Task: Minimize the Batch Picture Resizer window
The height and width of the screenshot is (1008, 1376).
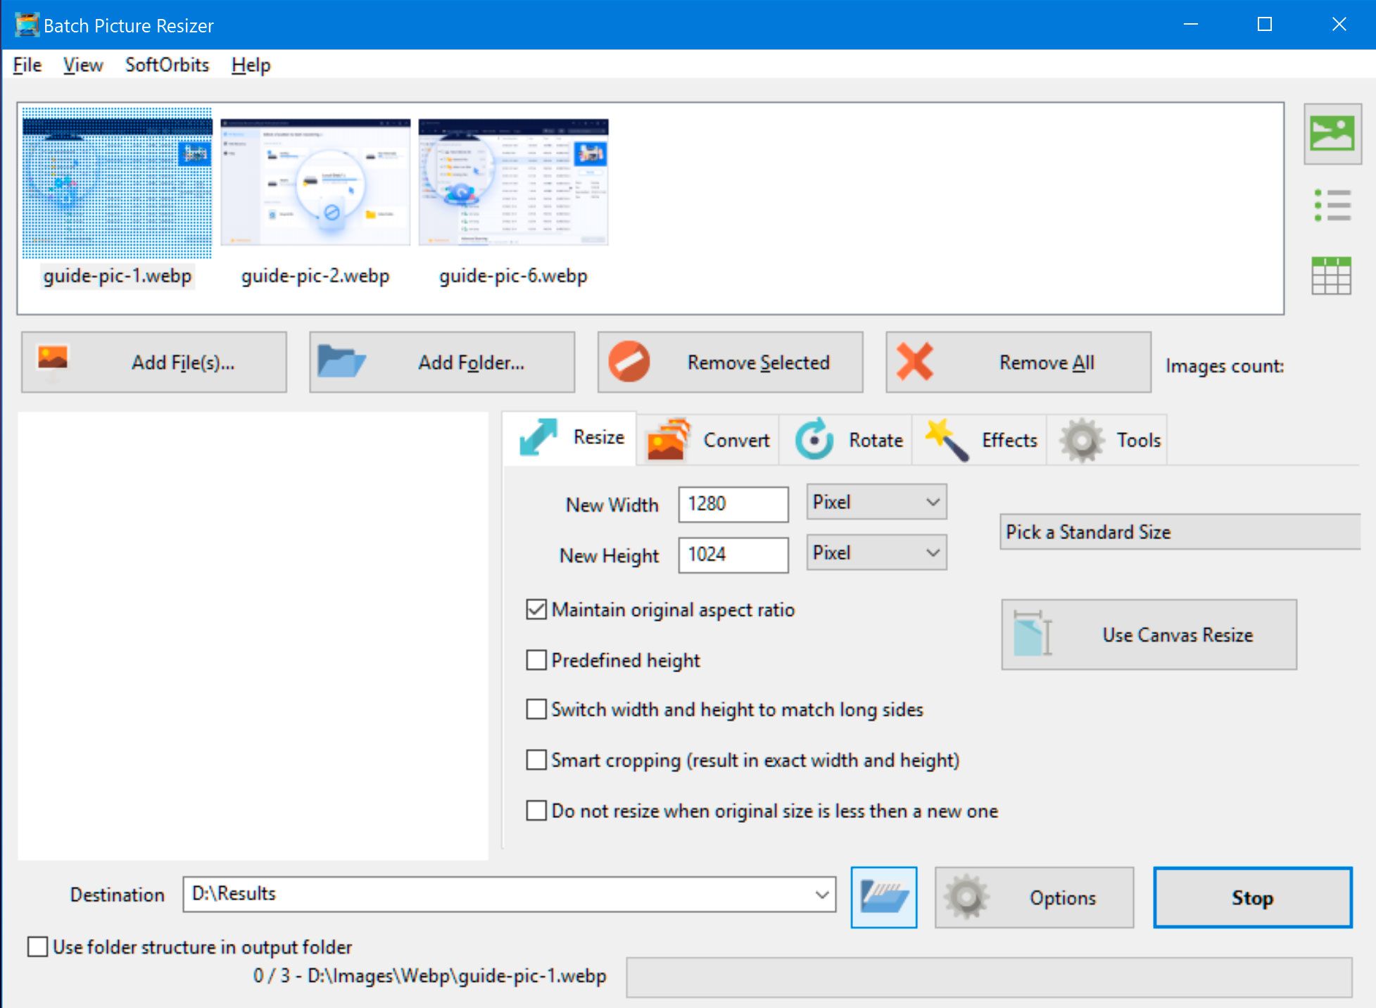Action: (x=1191, y=25)
